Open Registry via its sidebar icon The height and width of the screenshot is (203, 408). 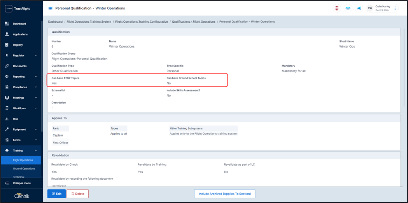(7, 45)
